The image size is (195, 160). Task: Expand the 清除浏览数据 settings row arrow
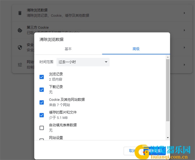point(184,13)
